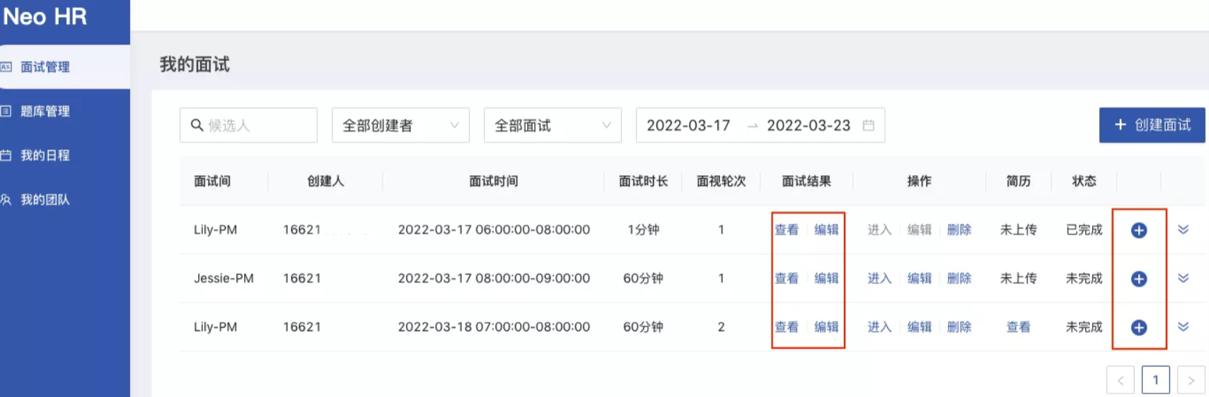Click the 题库管理 sidebar icon
The height and width of the screenshot is (397, 1209).
pos(6,111)
